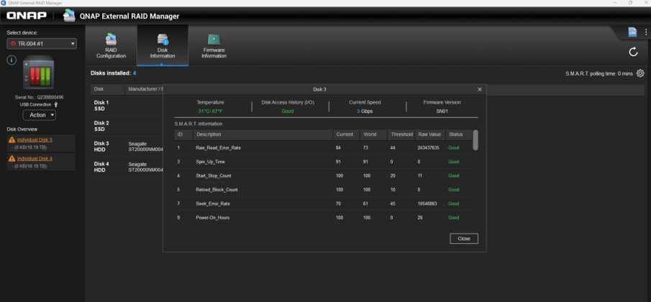The image size is (651, 302).
Task: Click the QNAP logo
Action: (x=27, y=16)
